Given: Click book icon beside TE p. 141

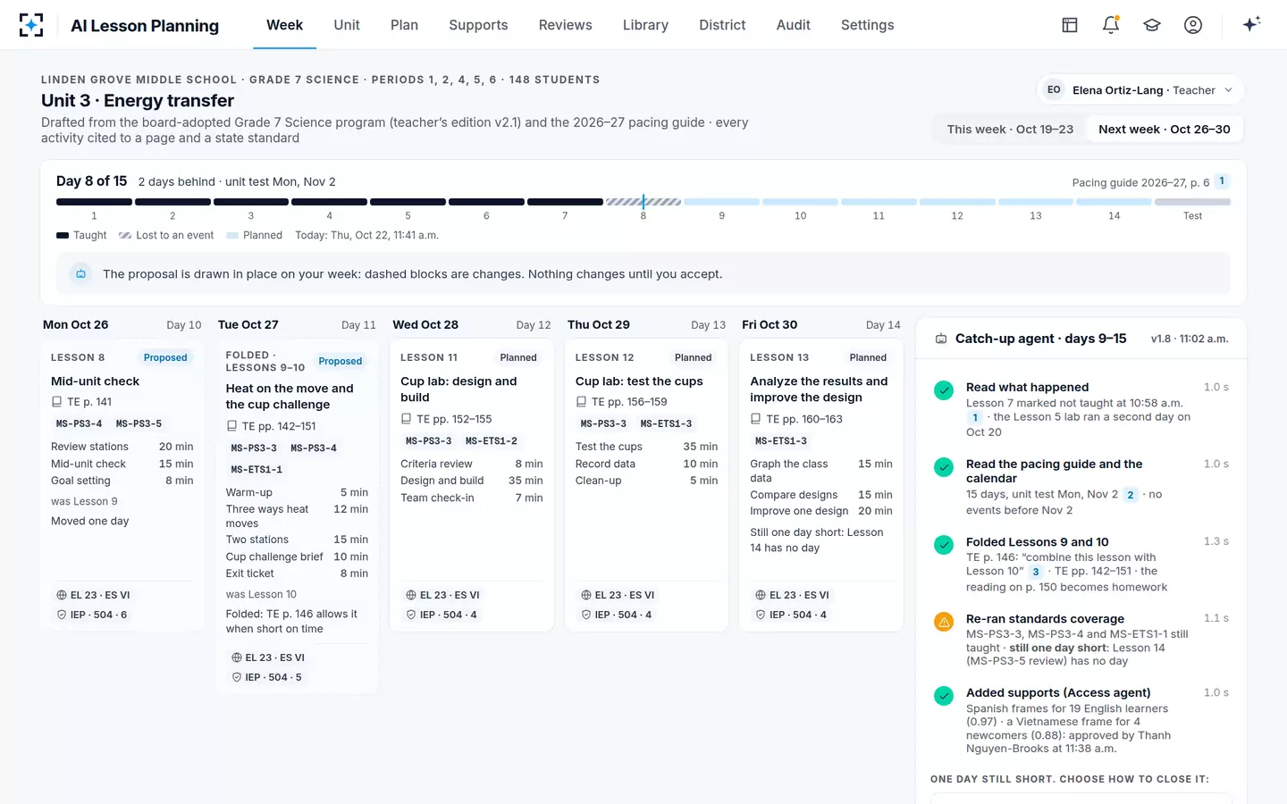Looking at the screenshot, I should click(57, 402).
